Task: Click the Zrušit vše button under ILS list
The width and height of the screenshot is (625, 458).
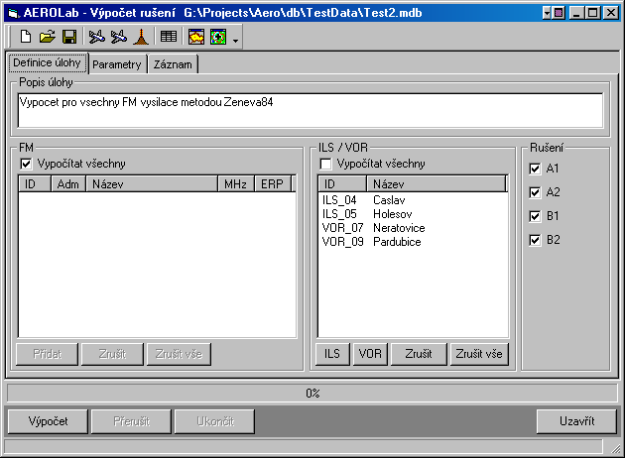Action: (x=479, y=354)
